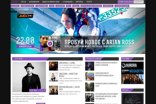Open the Toby Mac Feel It photo
Image resolution: width=156 pixels, height=104 pixels.
click(x=29, y=77)
